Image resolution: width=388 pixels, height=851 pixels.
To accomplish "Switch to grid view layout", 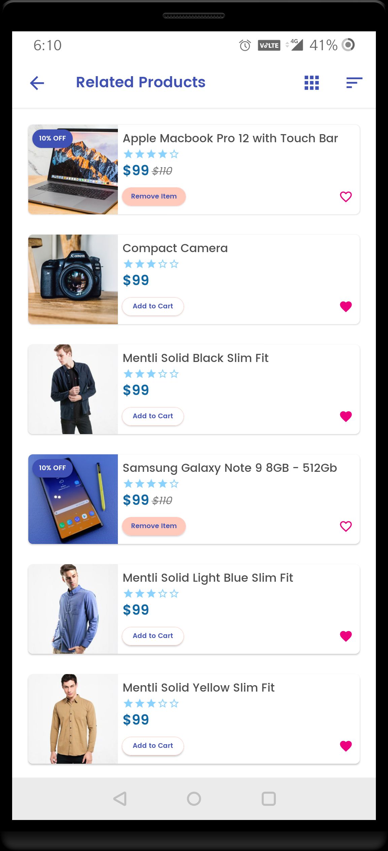I will point(312,83).
